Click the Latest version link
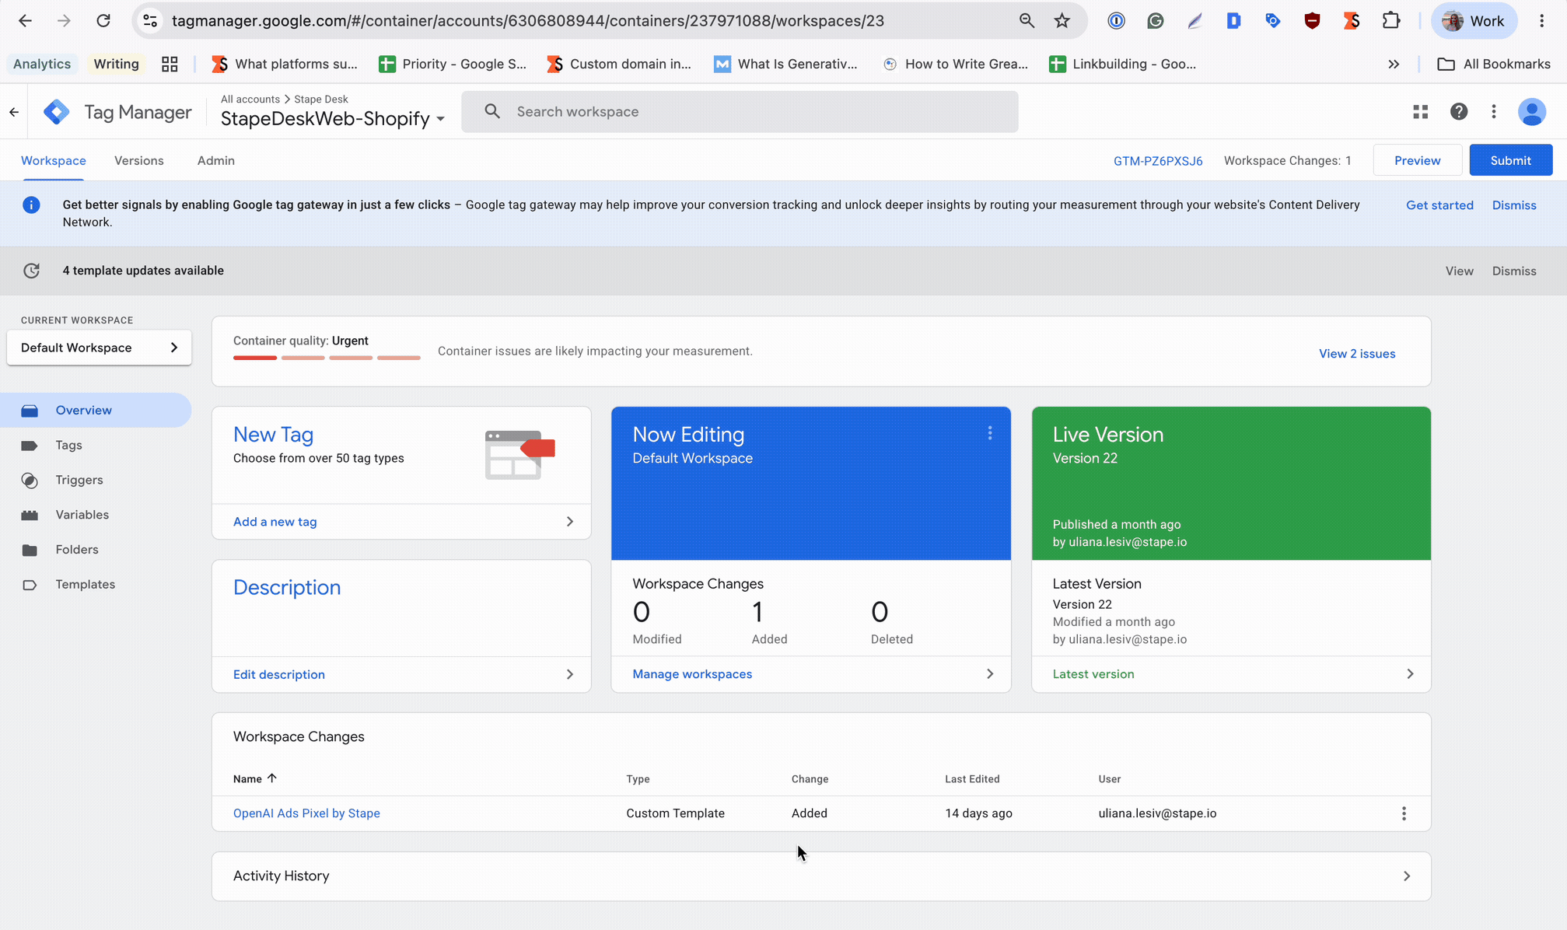 [x=1093, y=674]
